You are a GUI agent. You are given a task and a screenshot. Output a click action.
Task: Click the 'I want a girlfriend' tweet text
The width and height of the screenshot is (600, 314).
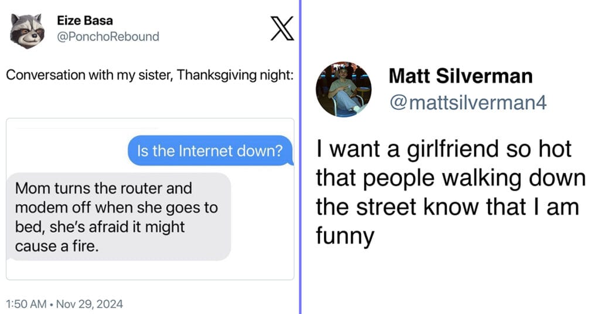coord(451,192)
